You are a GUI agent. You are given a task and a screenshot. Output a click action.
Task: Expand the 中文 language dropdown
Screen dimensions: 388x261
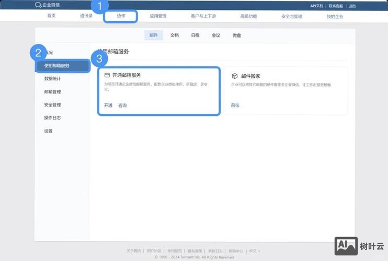pos(254,251)
